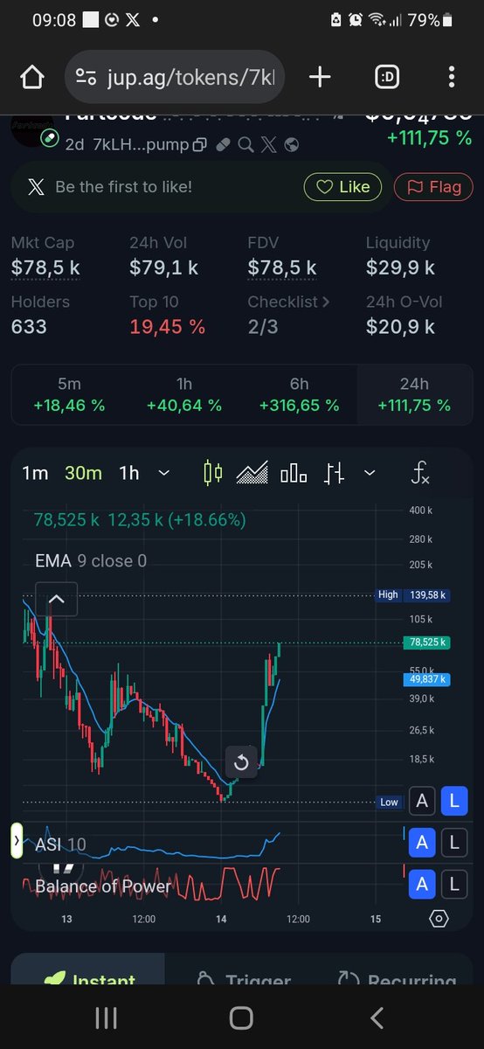Open chart settings hexagon icon

click(439, 918)
